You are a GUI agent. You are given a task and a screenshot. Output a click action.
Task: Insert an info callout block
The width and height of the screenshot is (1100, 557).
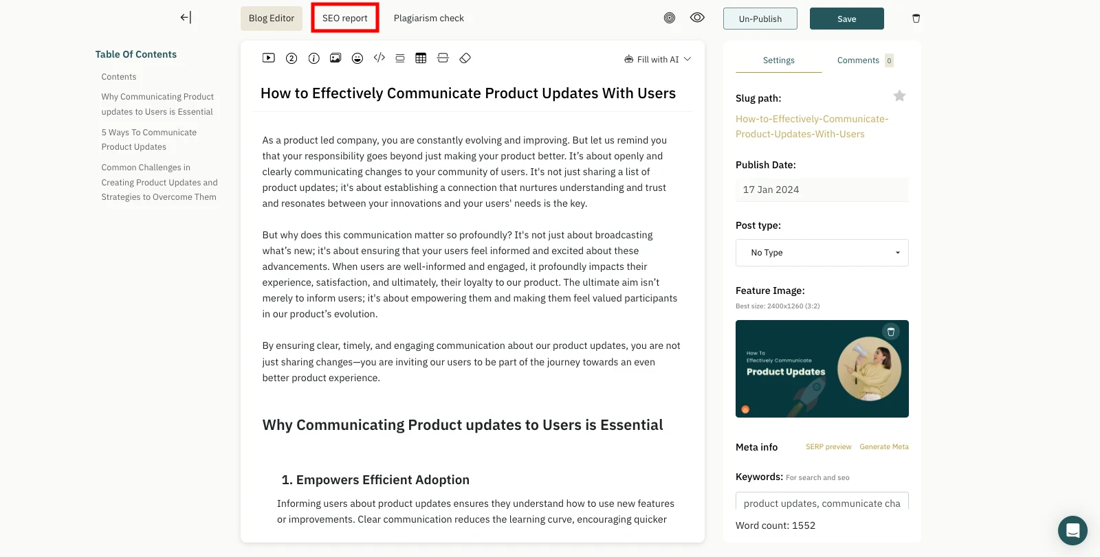[x=313, y=58]
